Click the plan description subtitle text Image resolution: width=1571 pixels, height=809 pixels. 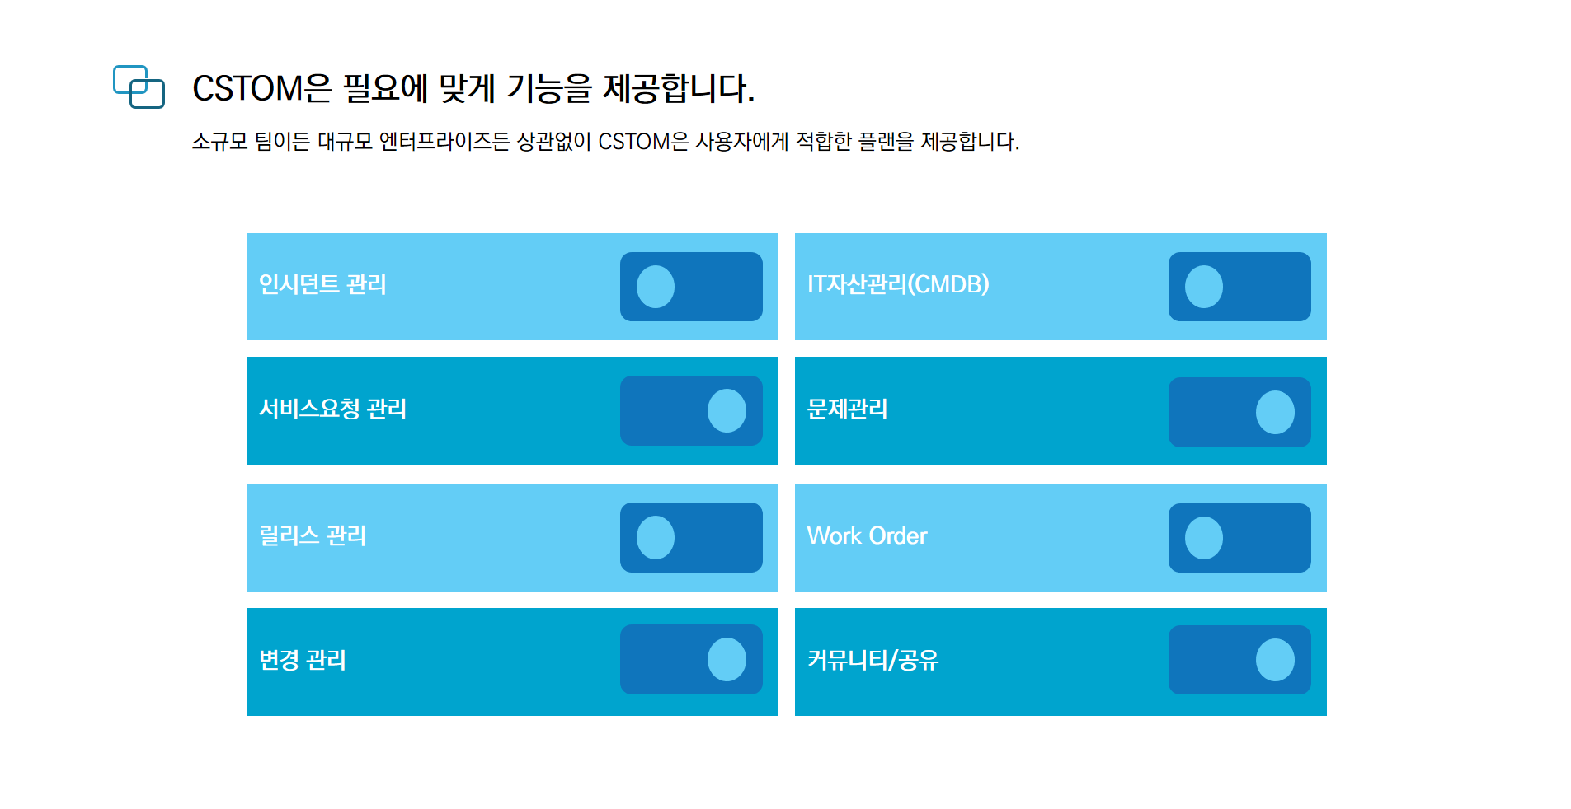coord(606,142)
